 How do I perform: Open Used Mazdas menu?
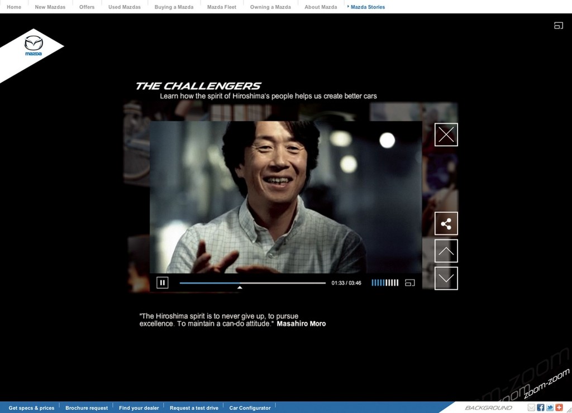(x=125, y=7)
